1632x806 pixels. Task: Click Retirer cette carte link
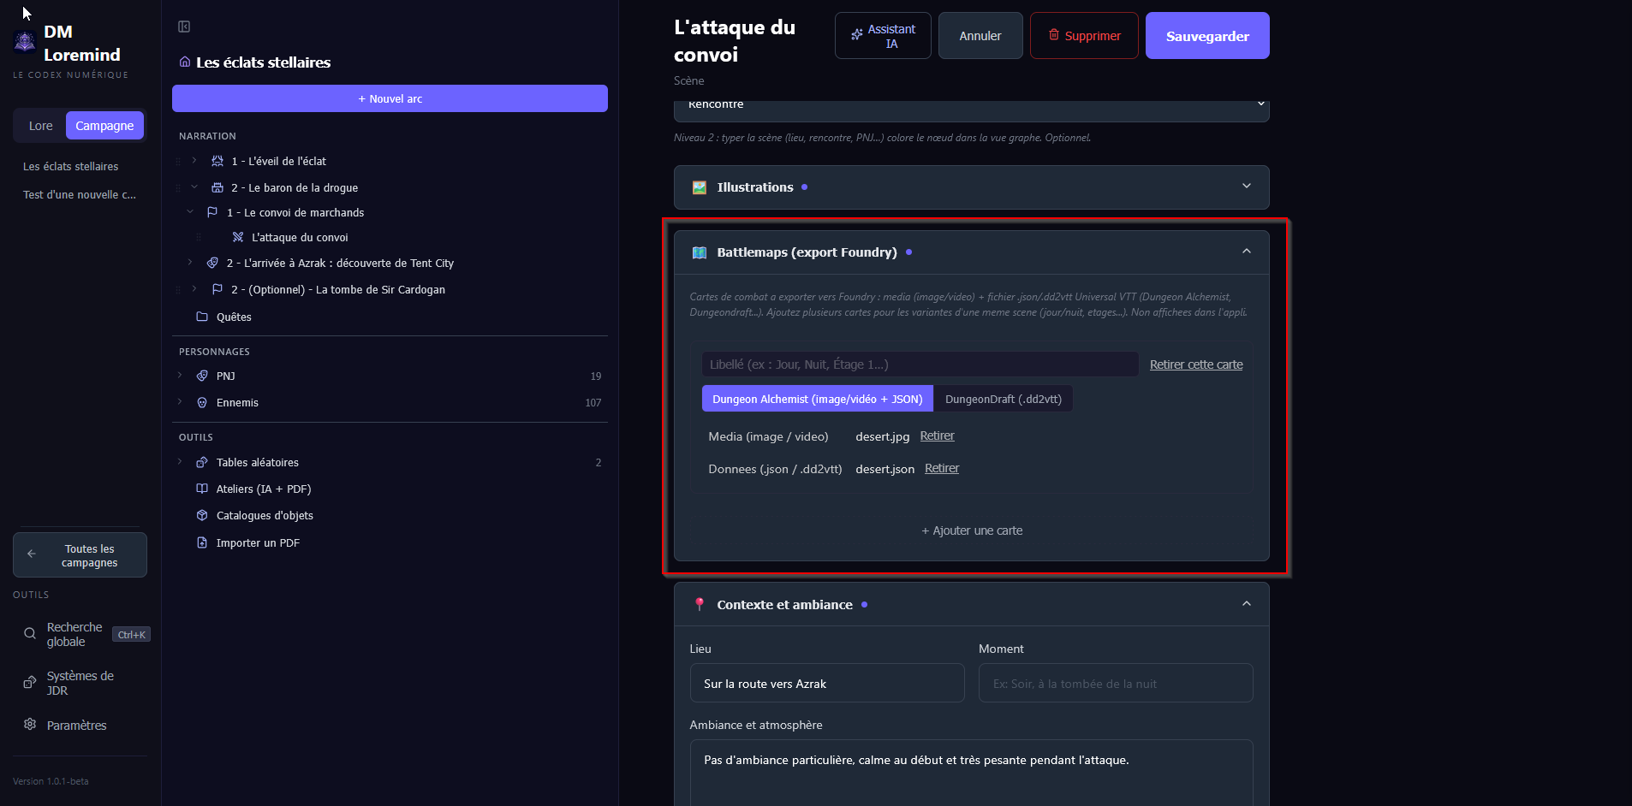(x=1196, y=364)
